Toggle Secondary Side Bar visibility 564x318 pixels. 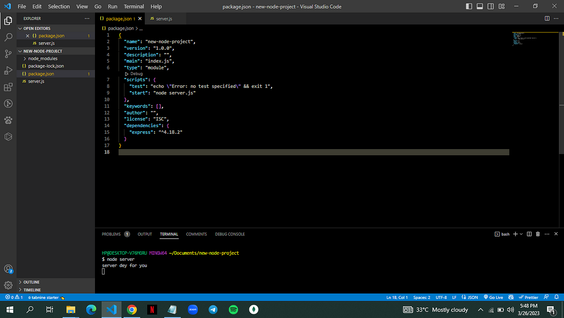pos(491,7)
